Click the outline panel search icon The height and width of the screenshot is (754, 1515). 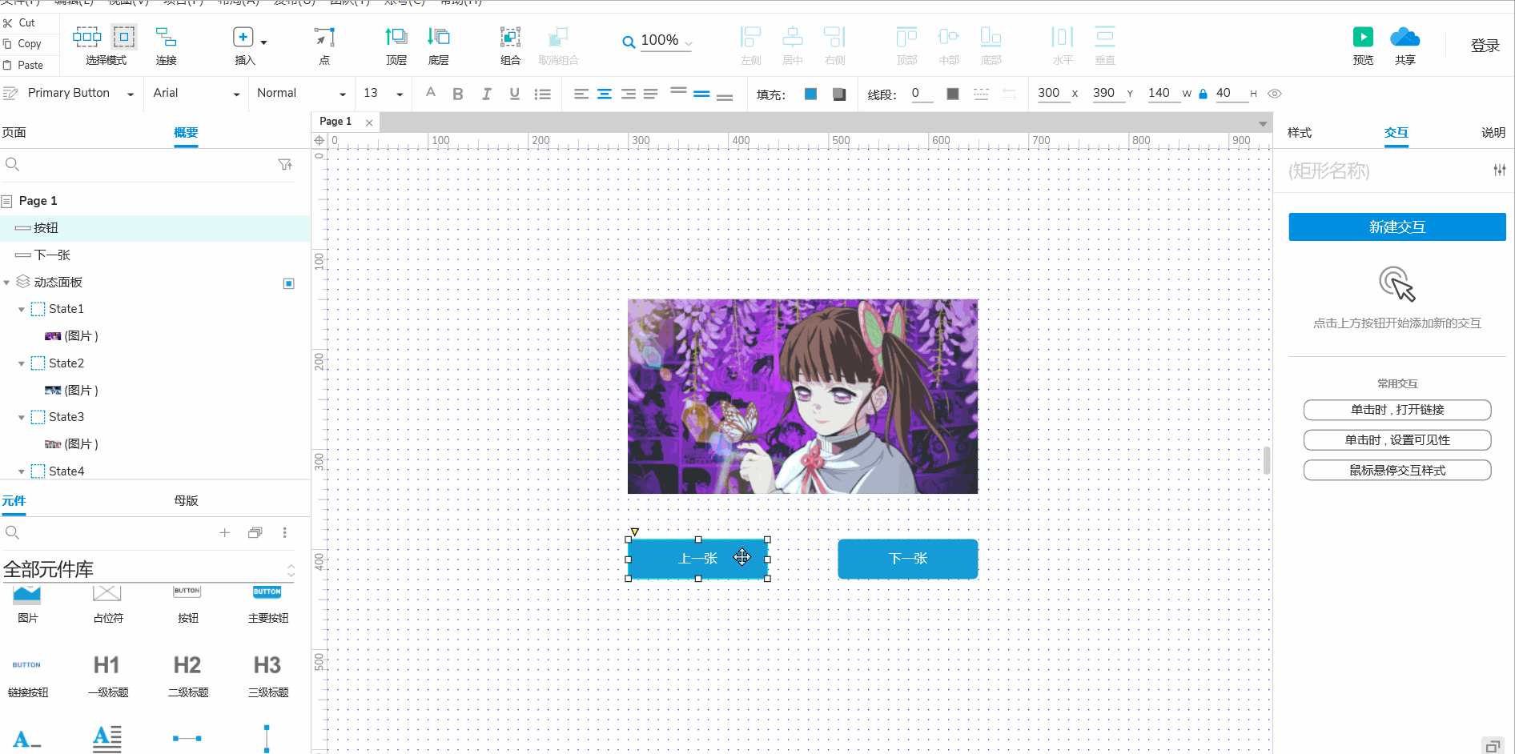12,164
